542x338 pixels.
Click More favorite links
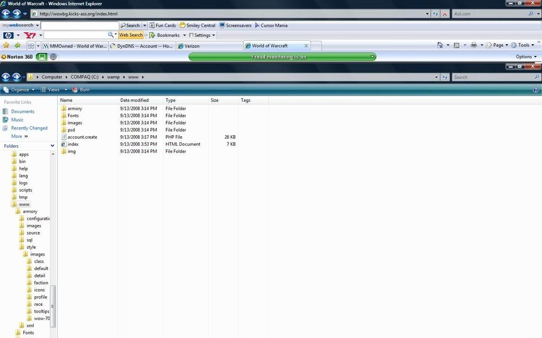[20, 136]
